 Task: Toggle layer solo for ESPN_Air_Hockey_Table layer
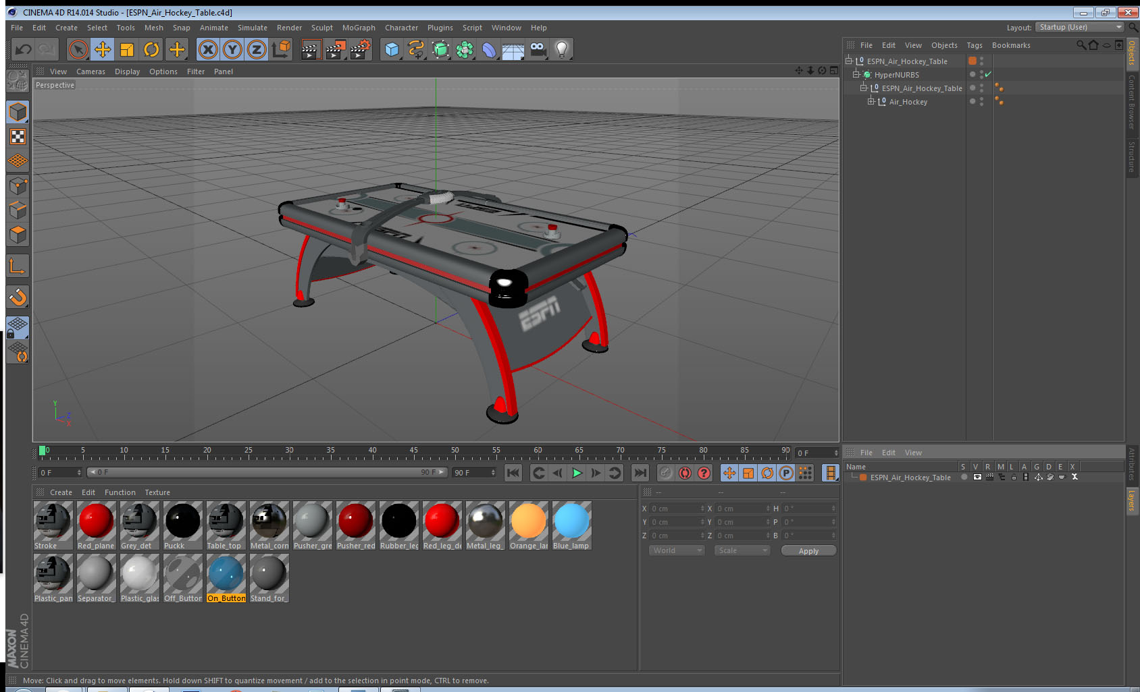click(964, 477)
